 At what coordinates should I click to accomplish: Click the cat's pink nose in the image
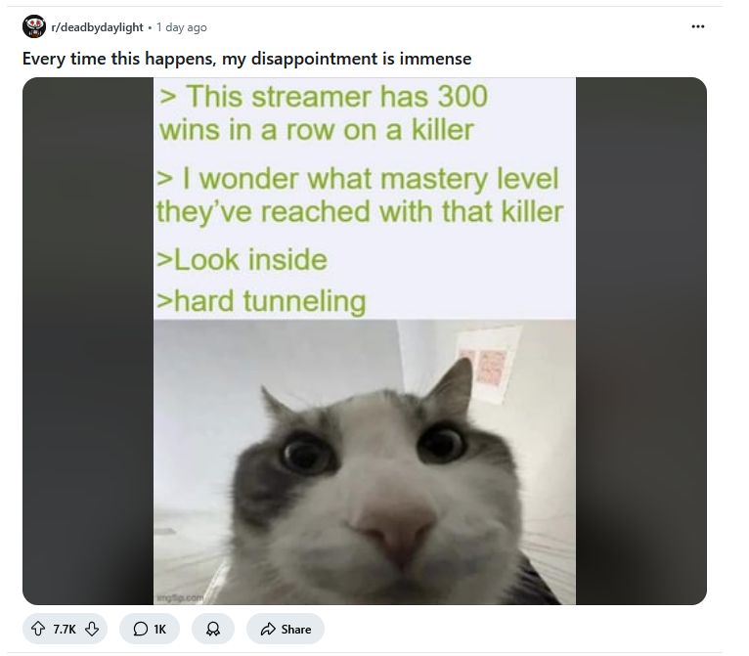coord(392,530)
